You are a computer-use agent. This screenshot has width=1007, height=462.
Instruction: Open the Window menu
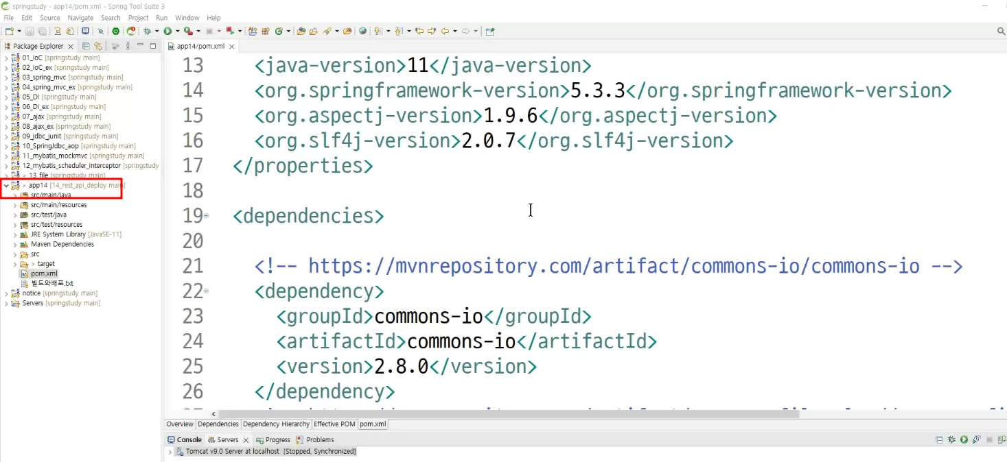click(x=187, y=18)
